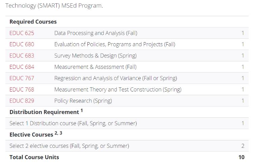Click the Policy Research (Spring) title
Screen dimensions: 253x165
(x=83, y=101)
